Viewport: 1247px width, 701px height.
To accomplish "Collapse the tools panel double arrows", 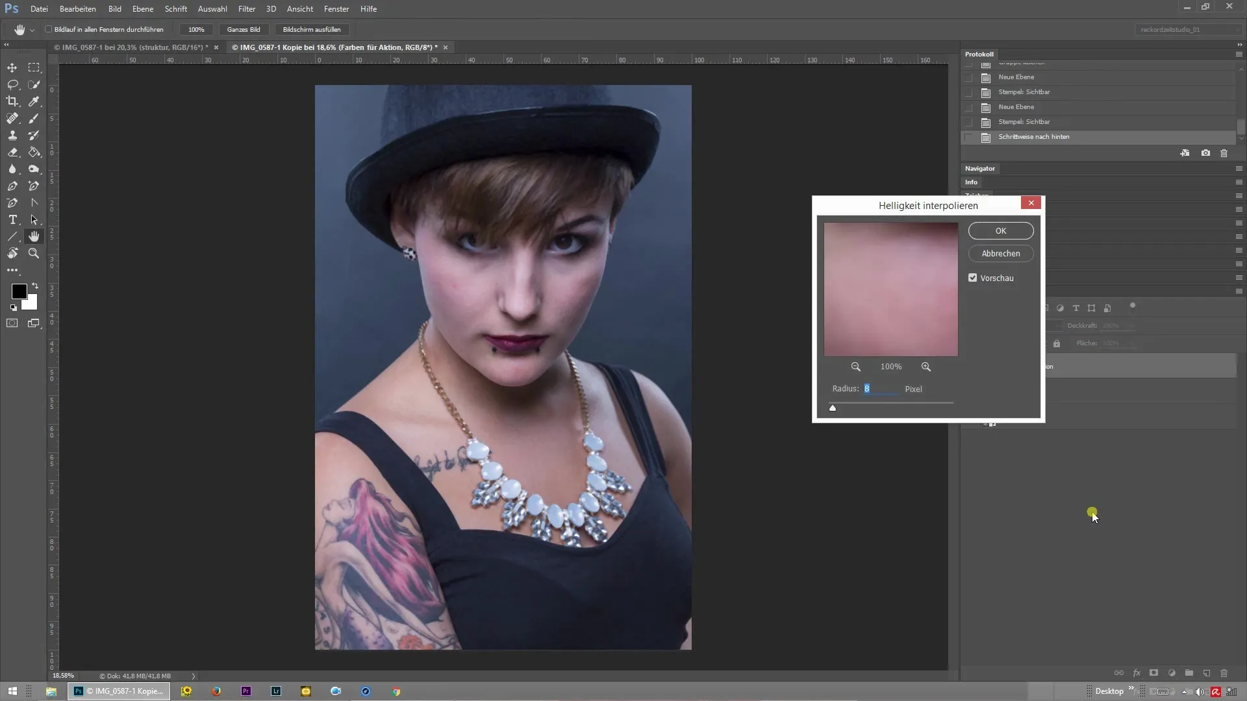I will pyautogui.click(x=6, y=45).
